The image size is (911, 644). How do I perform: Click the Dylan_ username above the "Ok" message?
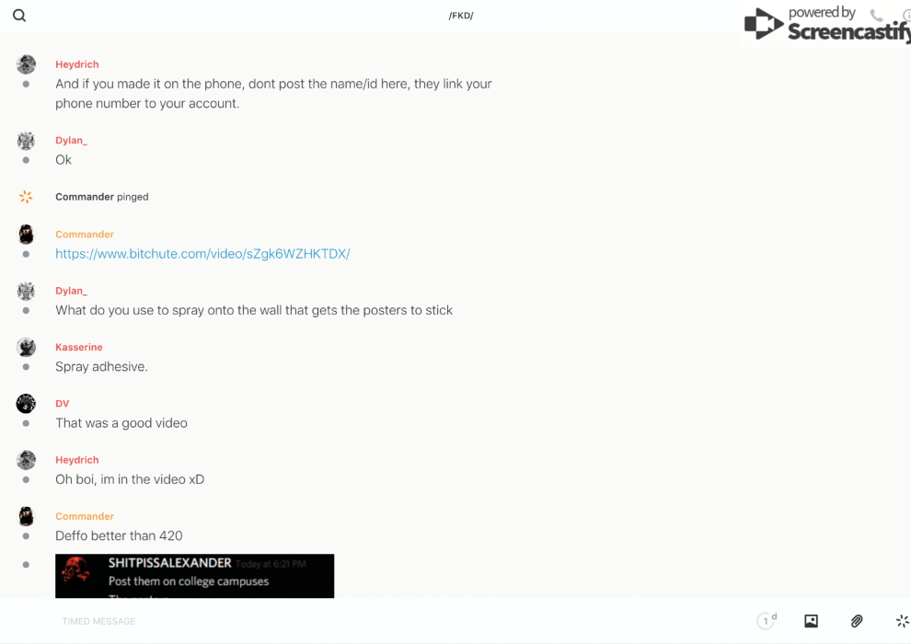point(71,141)
